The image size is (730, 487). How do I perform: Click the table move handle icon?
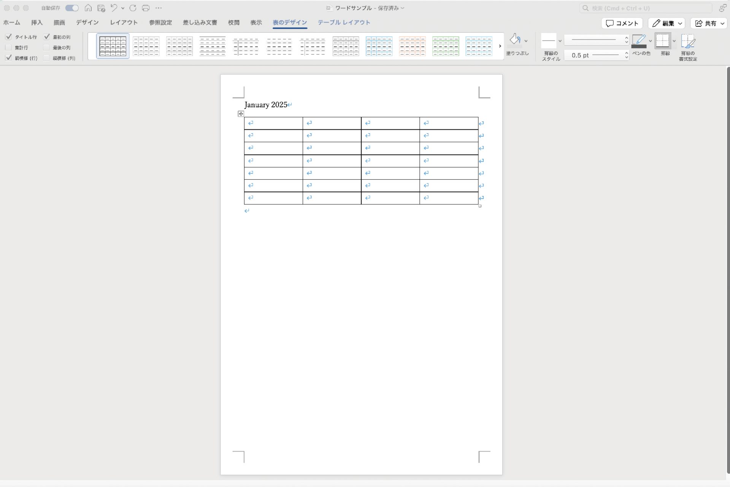pyautogui.click(x=241, y=114)
